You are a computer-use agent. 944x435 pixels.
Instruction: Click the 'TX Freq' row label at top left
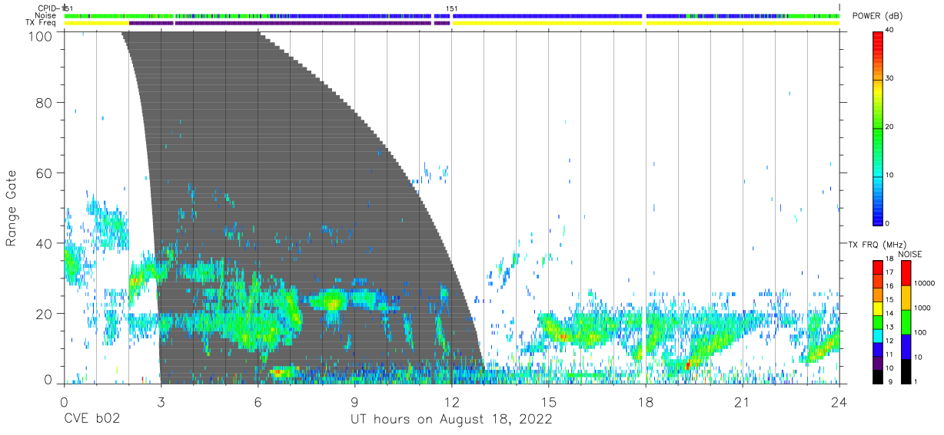tap(42, 23)
